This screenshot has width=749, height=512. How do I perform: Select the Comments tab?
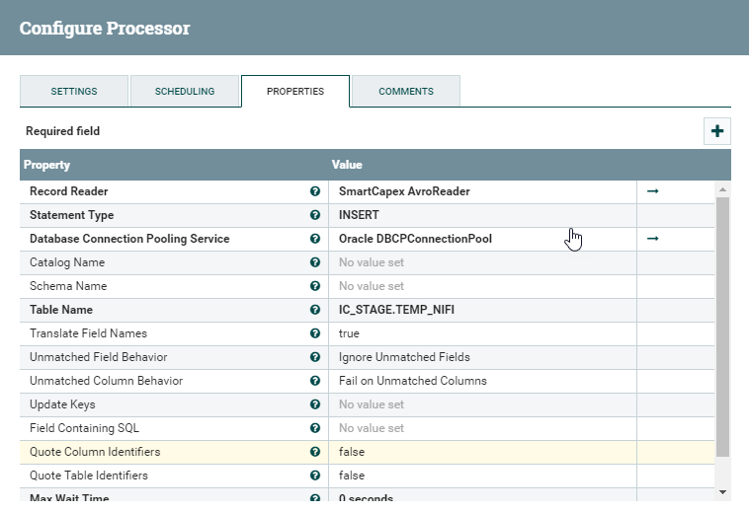[406, 92]
